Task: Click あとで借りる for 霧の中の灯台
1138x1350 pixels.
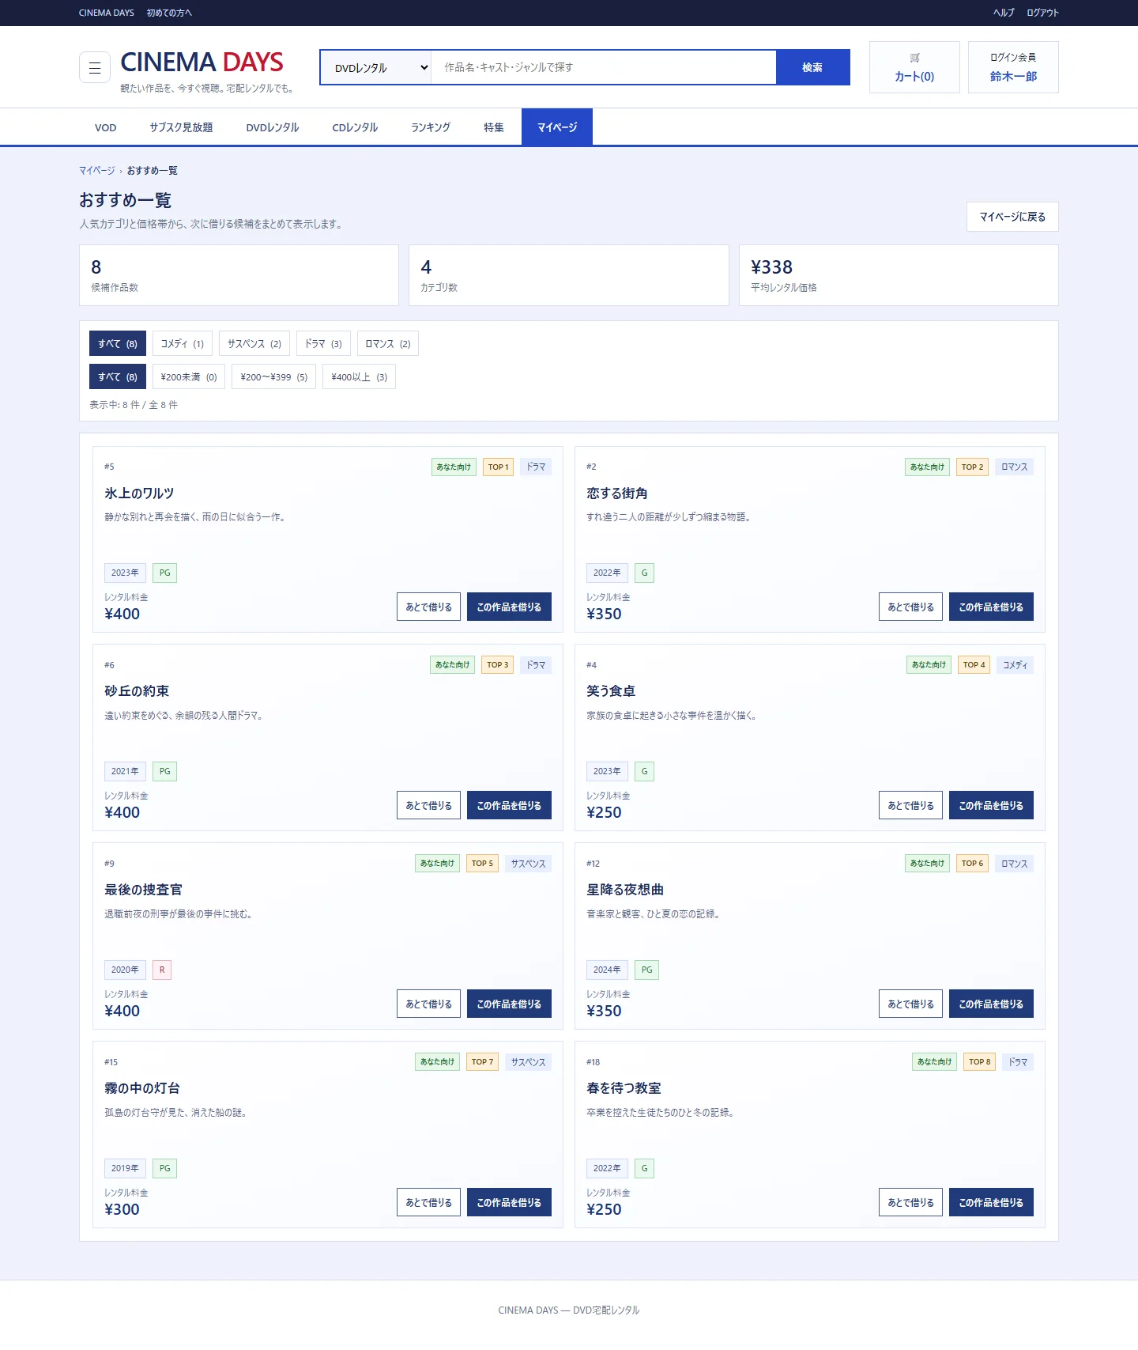Action: (428, 1202)
